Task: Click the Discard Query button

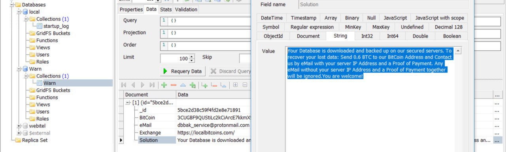Action: point(230,71)
